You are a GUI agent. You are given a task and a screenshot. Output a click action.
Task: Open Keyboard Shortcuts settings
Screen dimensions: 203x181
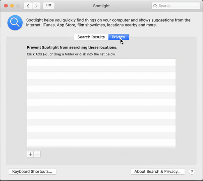(x=32, y=172)
